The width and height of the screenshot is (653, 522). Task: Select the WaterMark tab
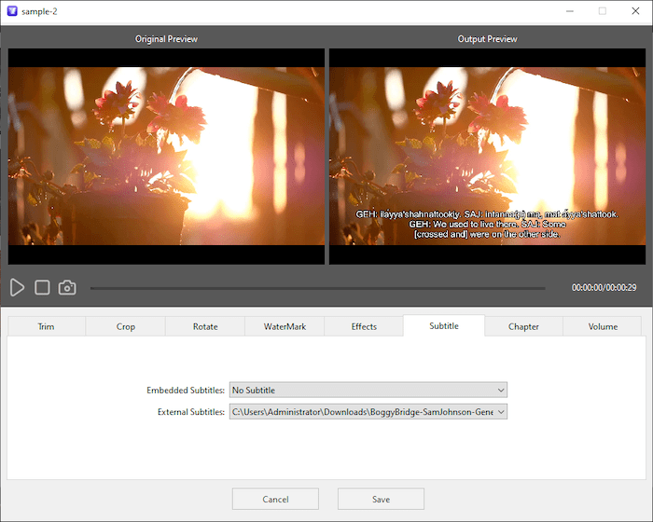pyautogui.click(x=285, y=326)
